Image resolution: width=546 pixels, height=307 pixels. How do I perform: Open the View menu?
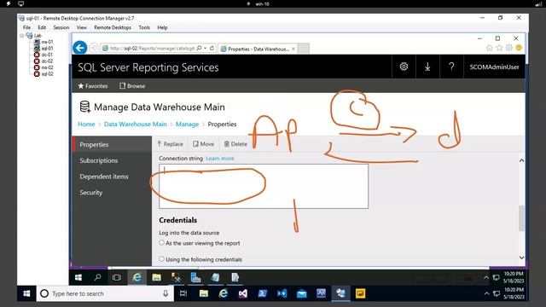click(x=82, y=27)
